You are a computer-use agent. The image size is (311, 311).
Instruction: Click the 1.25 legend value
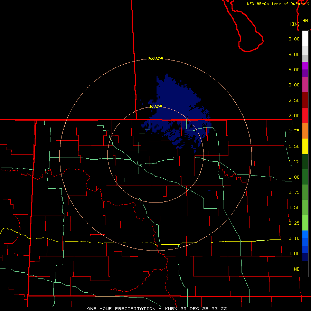click(x=294, y=162)
